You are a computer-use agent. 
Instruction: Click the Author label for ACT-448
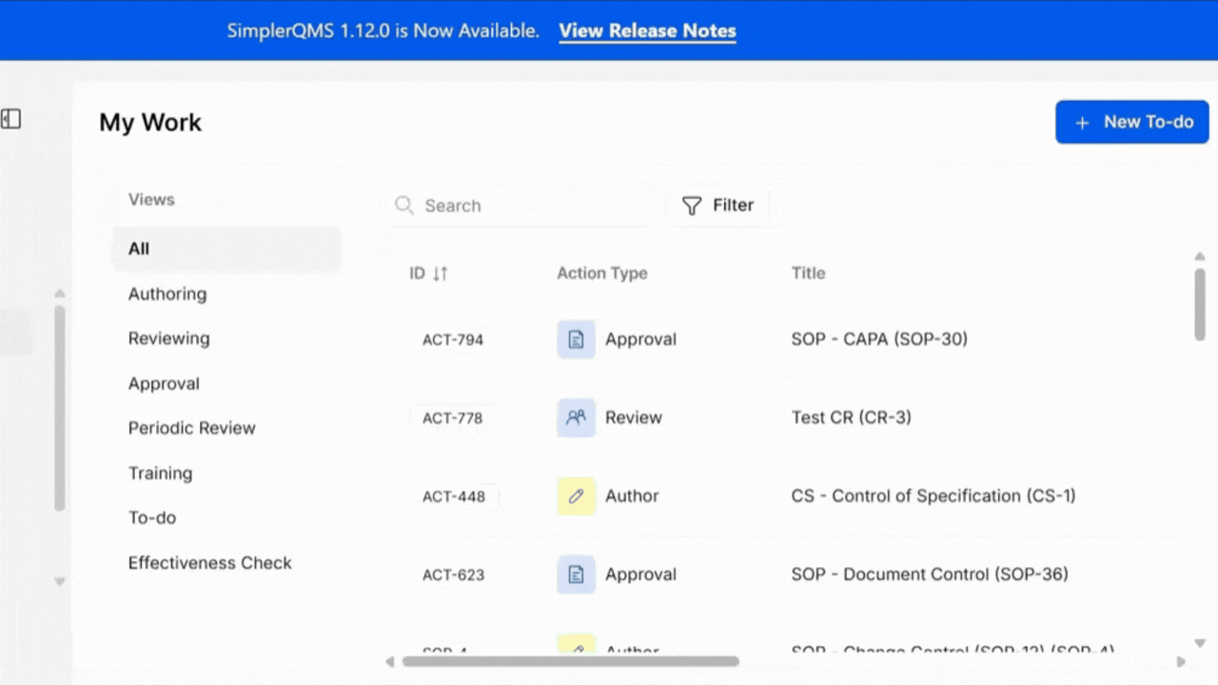(632, 496)
